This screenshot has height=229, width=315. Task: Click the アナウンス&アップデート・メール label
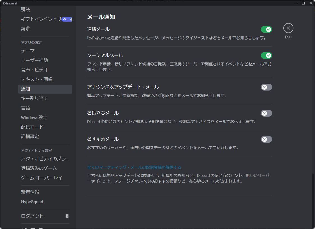(123, 87)
